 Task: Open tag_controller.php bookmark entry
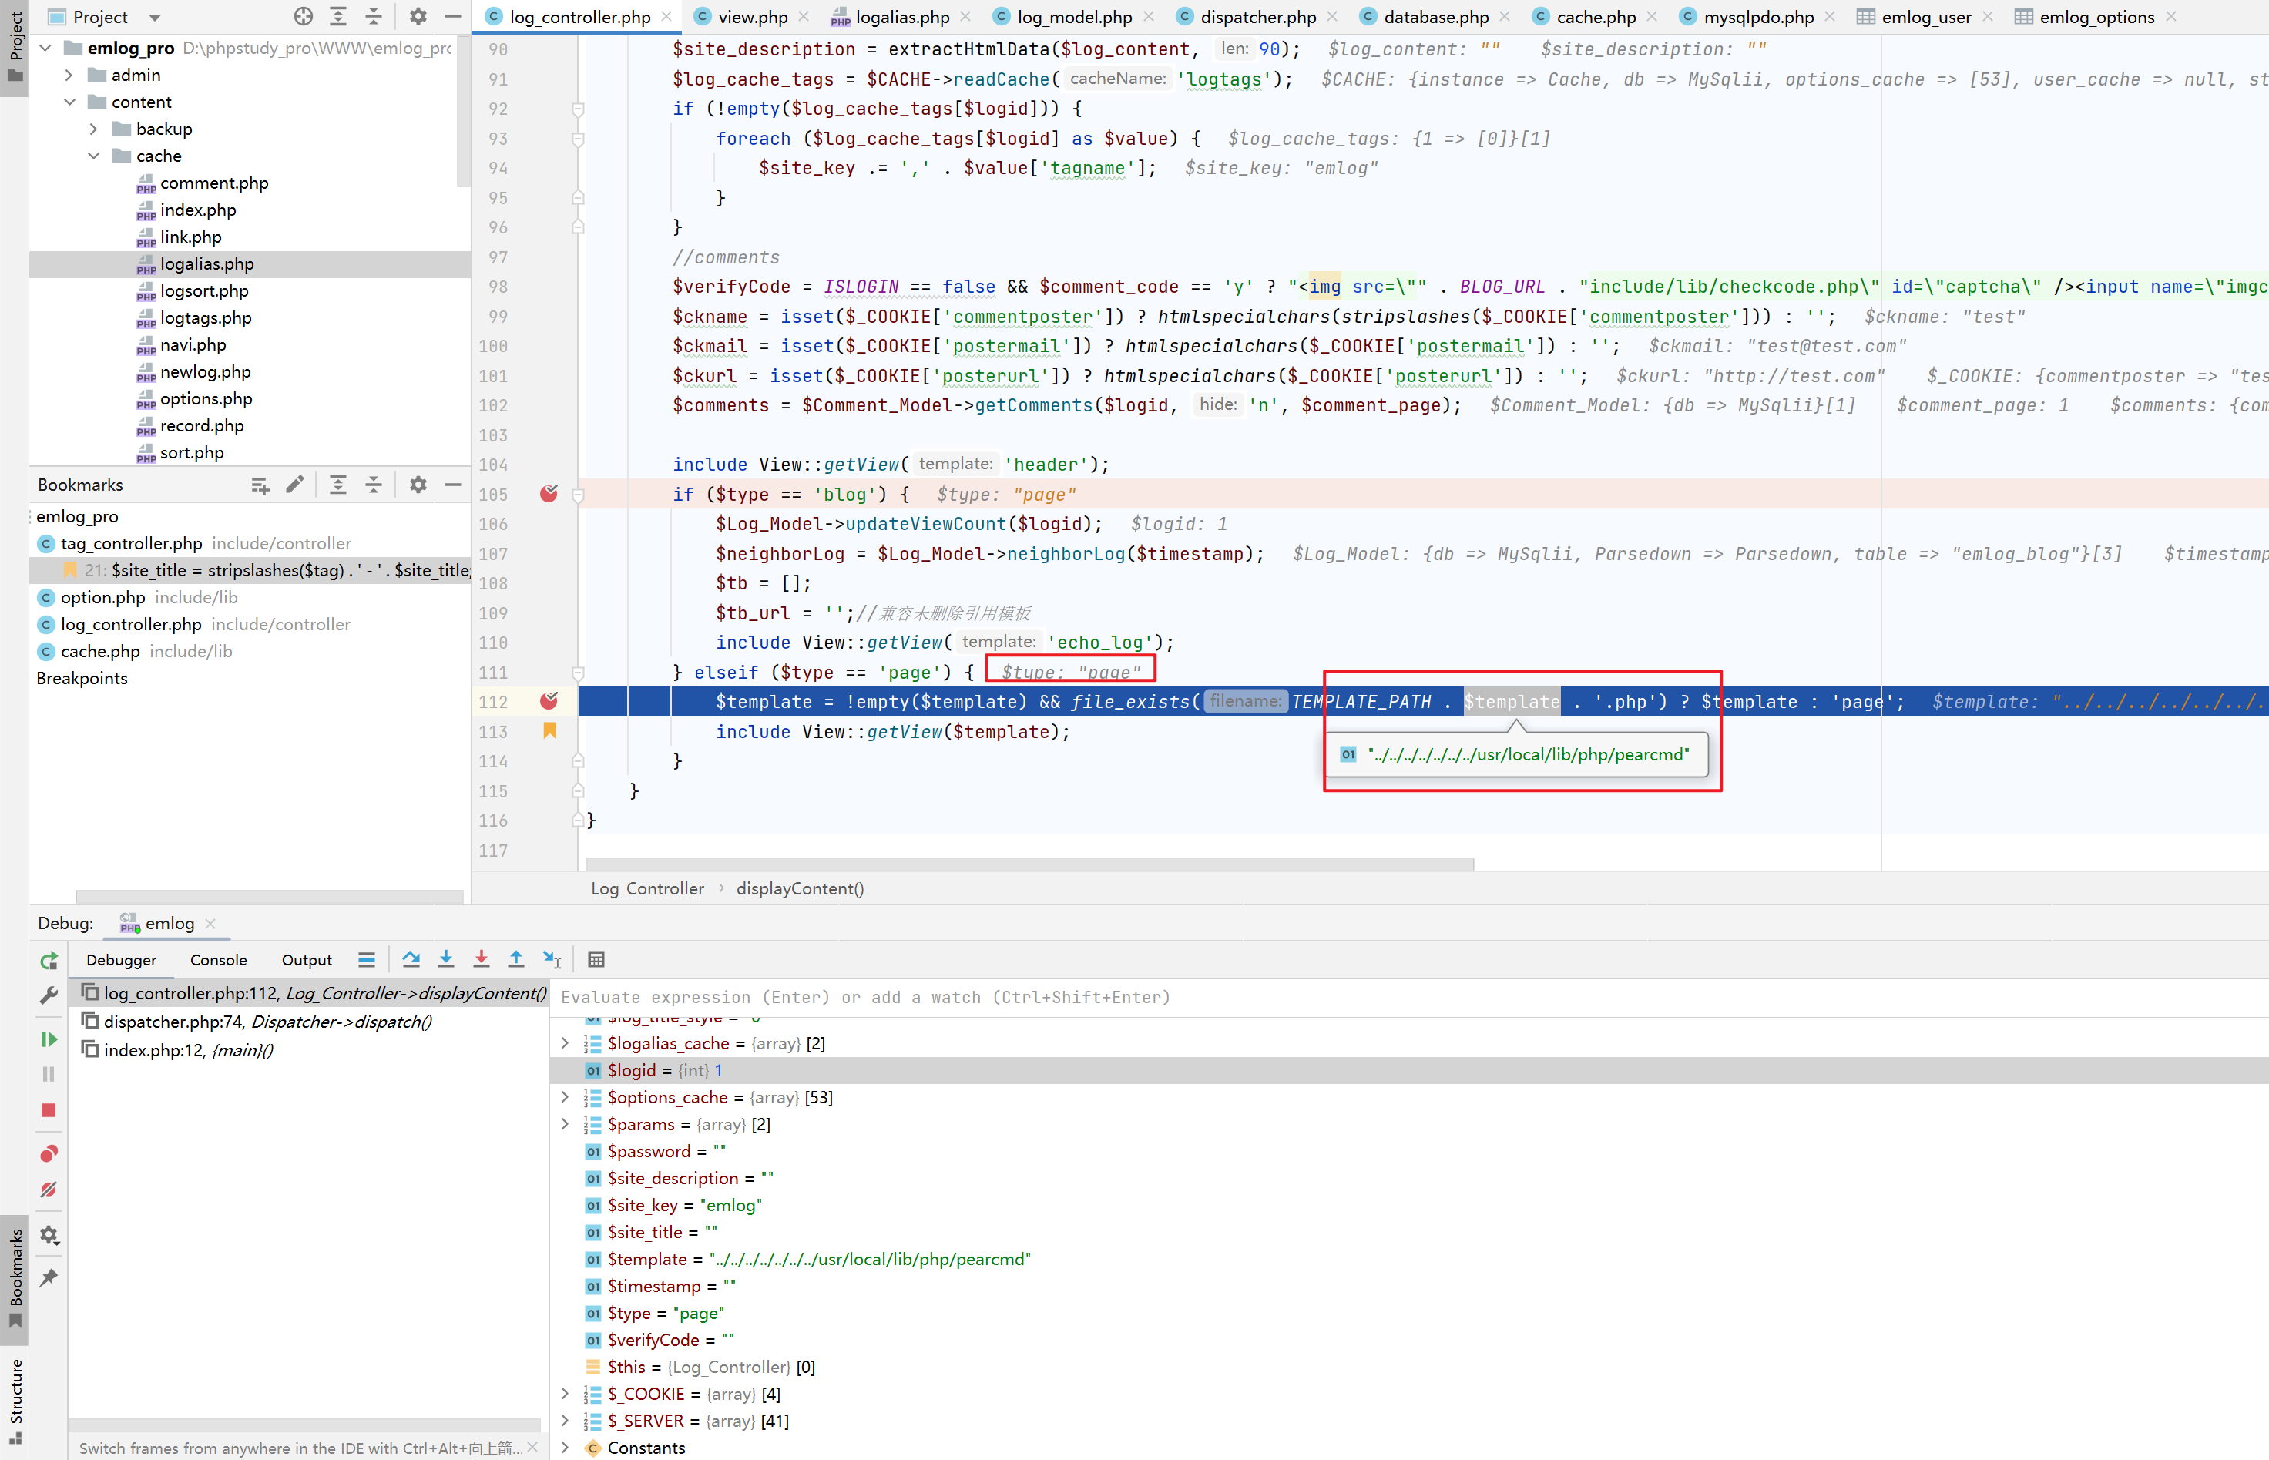click(x=132, y=543)
